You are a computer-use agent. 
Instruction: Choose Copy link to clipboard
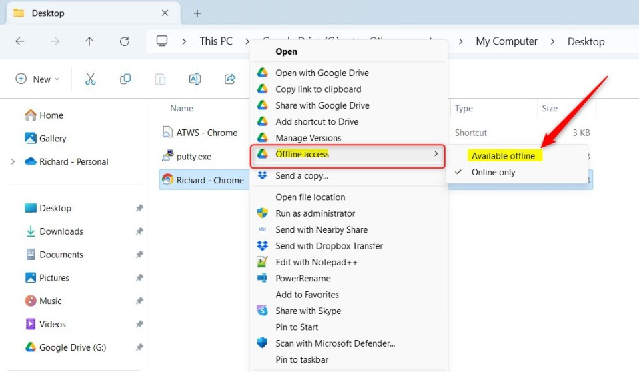coord(348,89)
